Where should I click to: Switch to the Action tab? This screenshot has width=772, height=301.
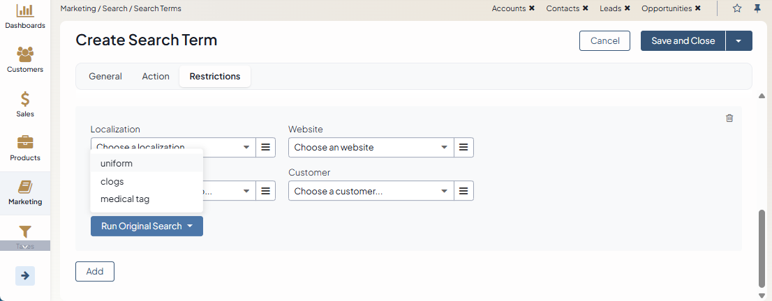(x=156, y=77)
